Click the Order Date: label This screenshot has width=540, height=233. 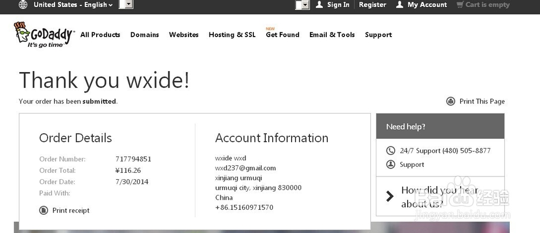[57, 182]
